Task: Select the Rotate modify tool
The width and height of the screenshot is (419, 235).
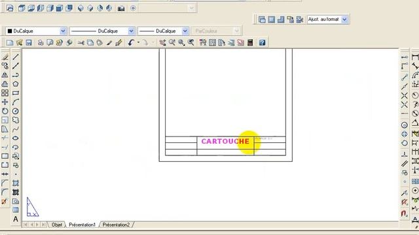Action: tap(5, 111)
